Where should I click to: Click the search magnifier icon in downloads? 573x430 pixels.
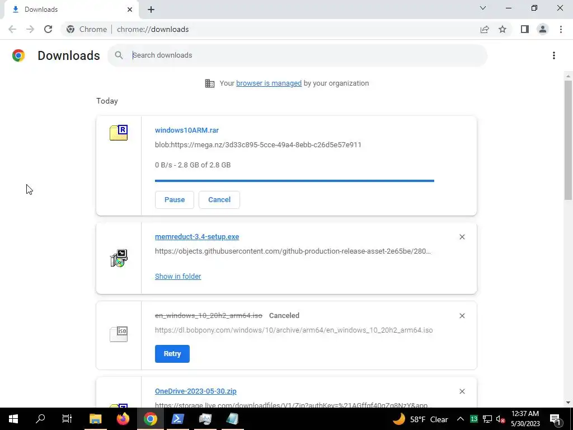[x=119, y=55]
